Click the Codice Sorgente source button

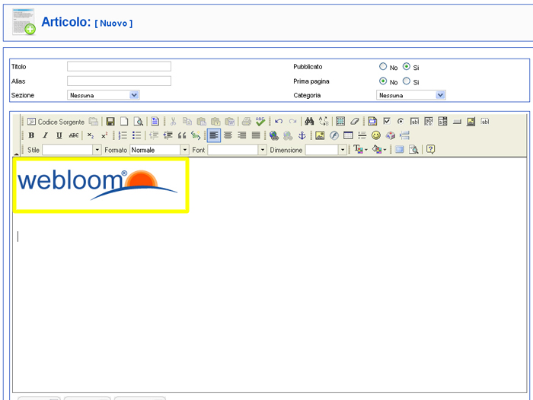[x=56, y=122]
